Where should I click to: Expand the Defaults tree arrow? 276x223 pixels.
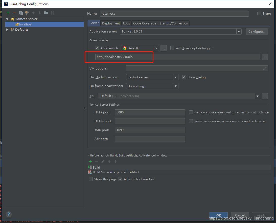coord(7,30)
